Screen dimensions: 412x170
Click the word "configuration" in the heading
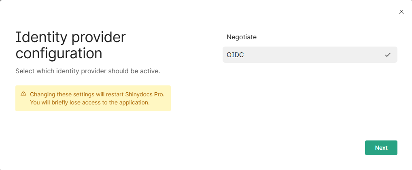click(x=59, y=53)
